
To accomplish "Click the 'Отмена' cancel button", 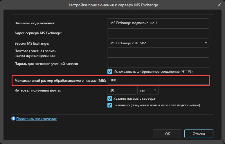I will tap(199, 134).
